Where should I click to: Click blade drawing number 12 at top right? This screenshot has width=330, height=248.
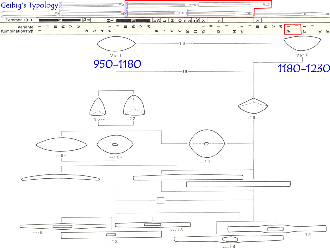coord(292,14)
